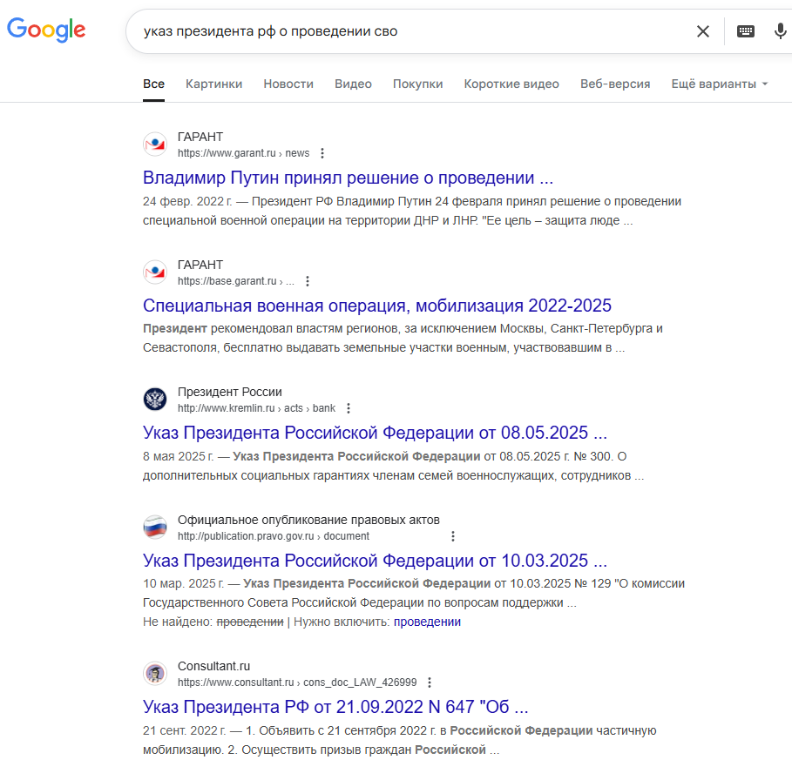Open the Короткие видео tab
The height and width of the screenshot is (780, 792).
coord(511,84)
